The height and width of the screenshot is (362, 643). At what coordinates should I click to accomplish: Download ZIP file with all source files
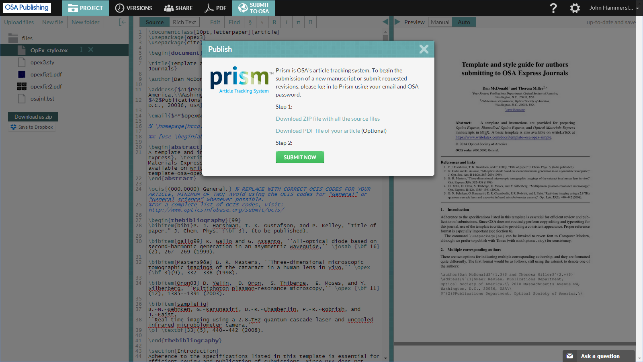tap(328, 119)
